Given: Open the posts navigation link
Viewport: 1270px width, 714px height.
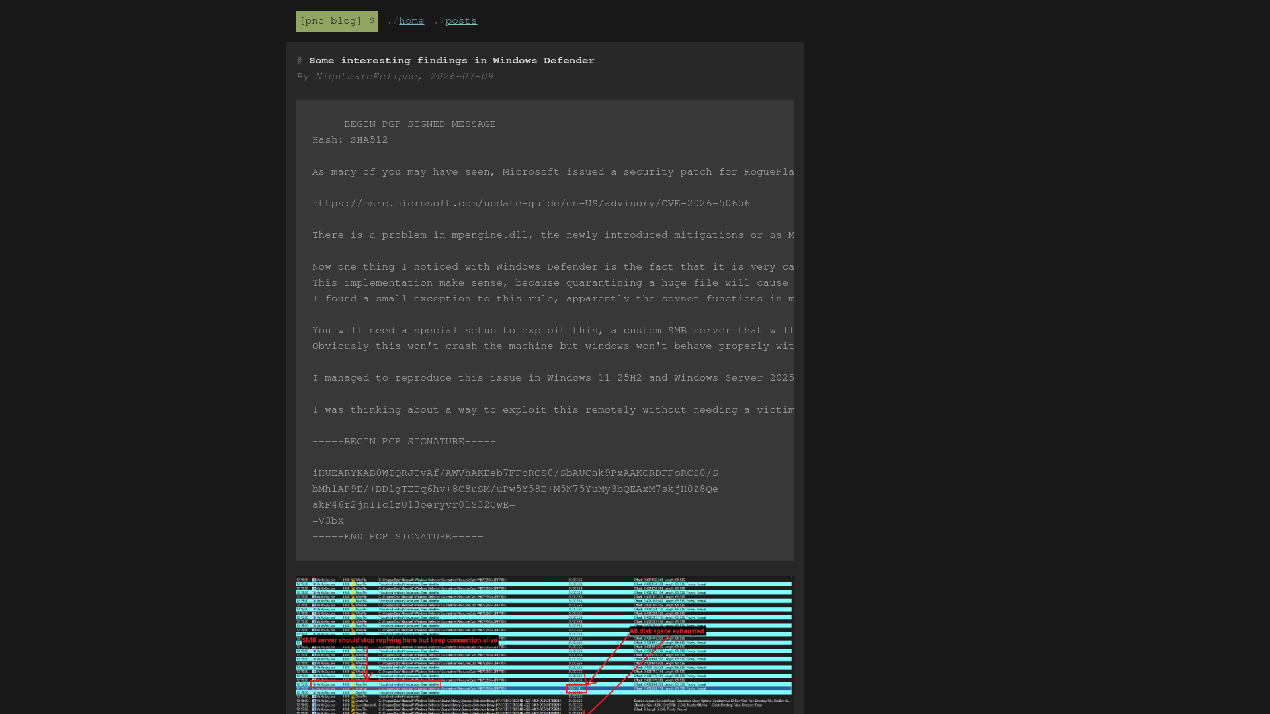Looking at the screenshot, I should pyautogui.click(x=461, y=21).
